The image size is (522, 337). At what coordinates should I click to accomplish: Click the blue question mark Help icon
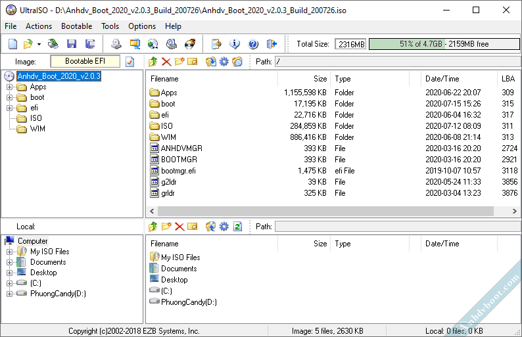click(253, 44)
